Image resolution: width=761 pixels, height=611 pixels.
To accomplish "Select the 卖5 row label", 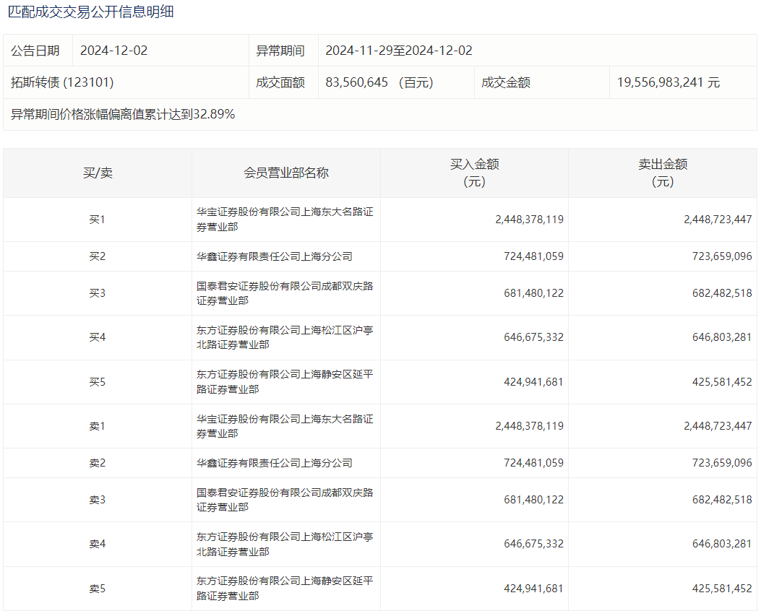I will [97, 588].
